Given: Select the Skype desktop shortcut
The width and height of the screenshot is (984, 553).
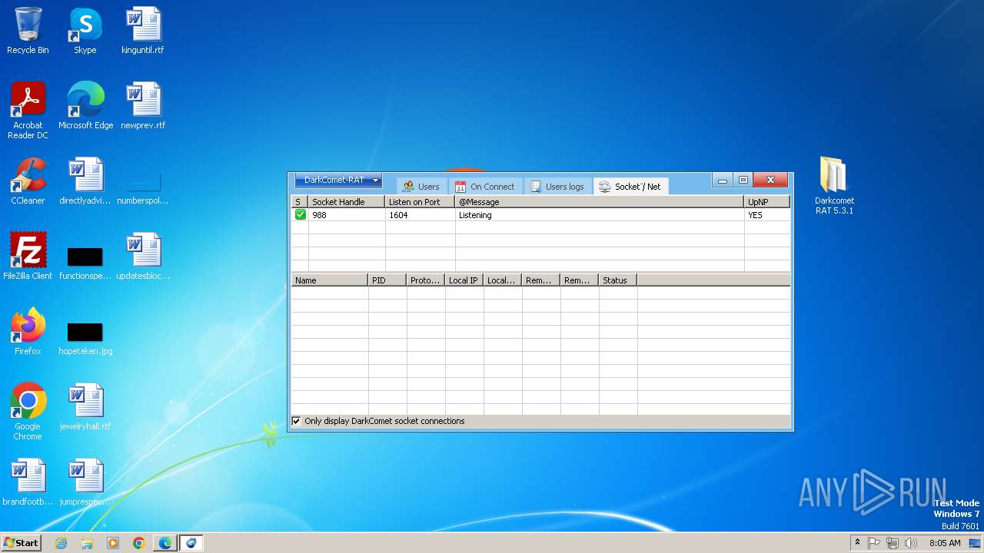Looking at the screenshot, I should tap(85, 31).
